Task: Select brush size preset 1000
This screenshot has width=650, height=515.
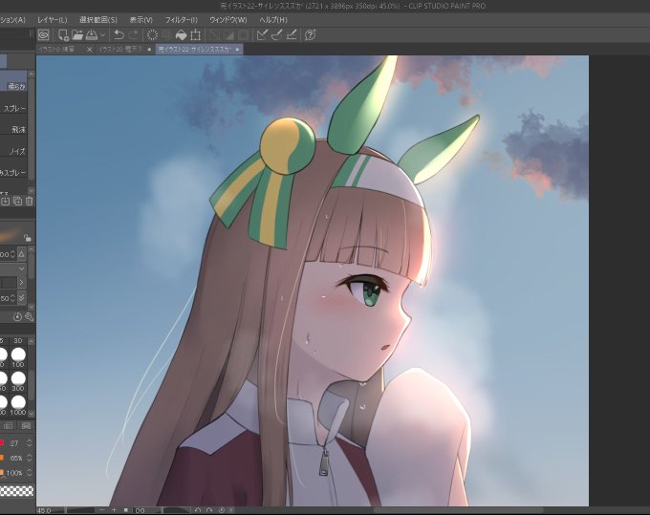Action: coord(18,406)
